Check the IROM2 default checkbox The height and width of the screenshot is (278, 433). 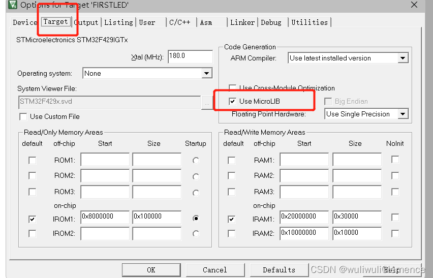pos(33,234)
